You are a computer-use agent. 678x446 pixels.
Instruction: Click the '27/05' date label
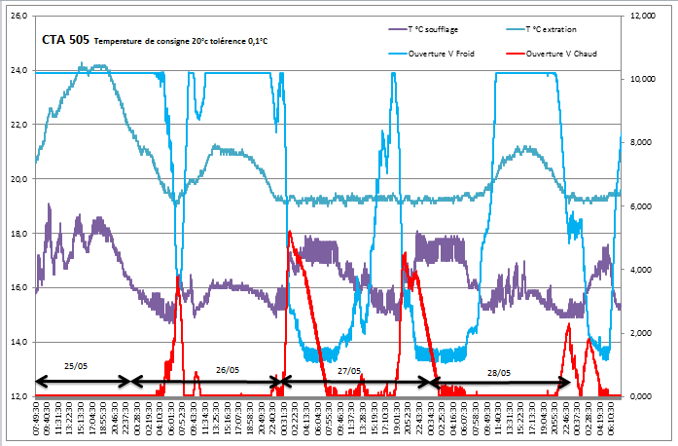tap(349, 371)
